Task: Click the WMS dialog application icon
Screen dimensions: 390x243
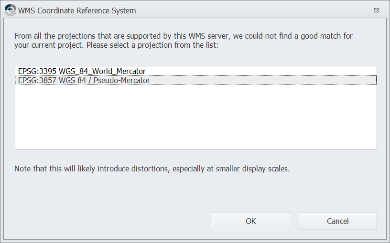Action: coord(10,10)
